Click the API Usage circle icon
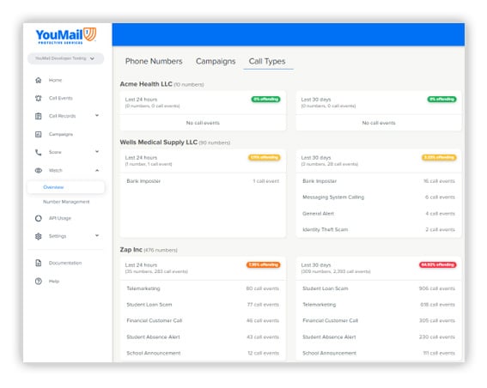The image size is (487, 388). pyautogui.click(x=38, y=218)
